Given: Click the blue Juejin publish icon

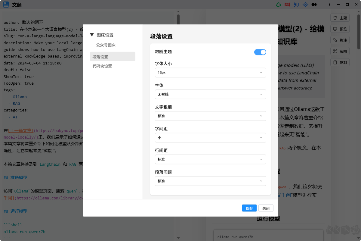Looking at the screenshot, I should 305,5.
